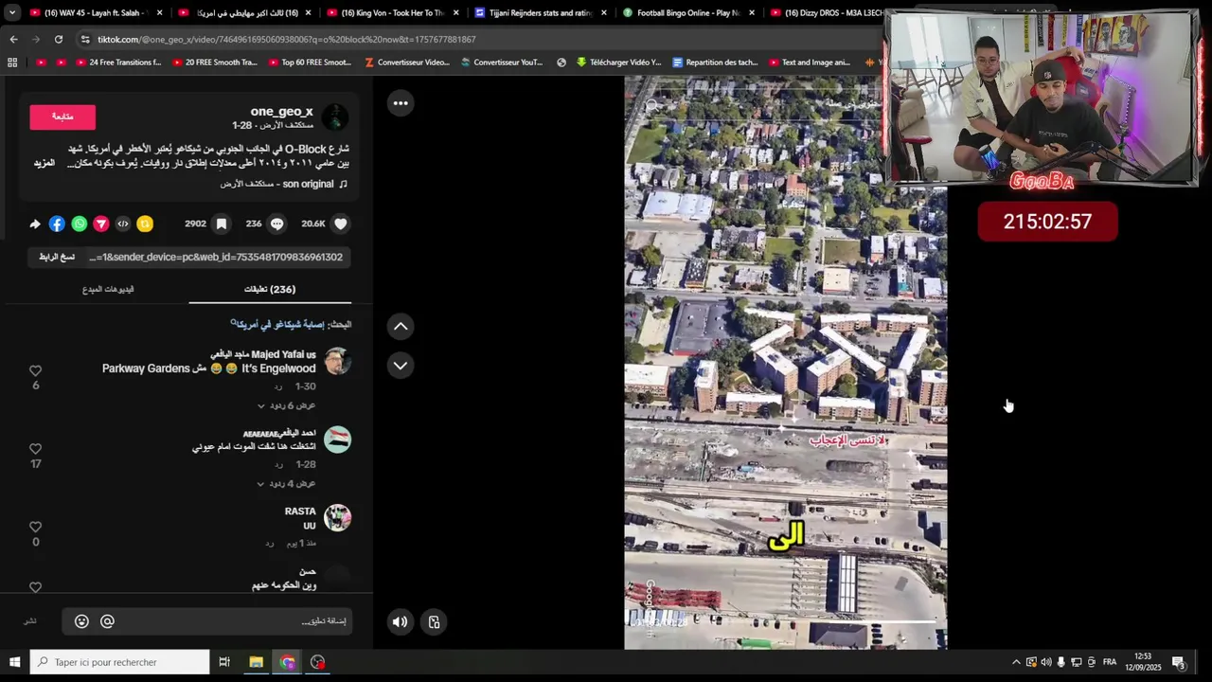This screenshot has height=682, width=1212.
Task: Switch to 'WAY 45 - Layah ft. Salah' tab
Action: click(x=95, y=13)
